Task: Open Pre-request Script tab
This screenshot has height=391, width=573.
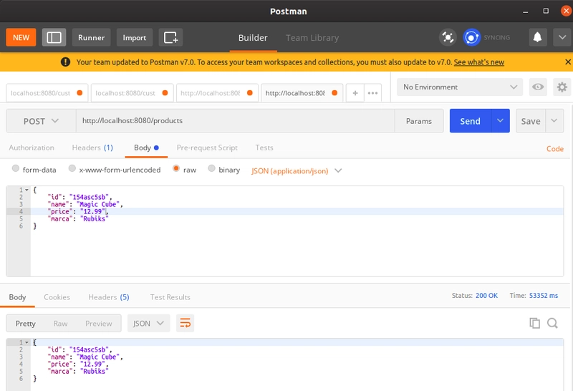Action: tap(207, 148)
